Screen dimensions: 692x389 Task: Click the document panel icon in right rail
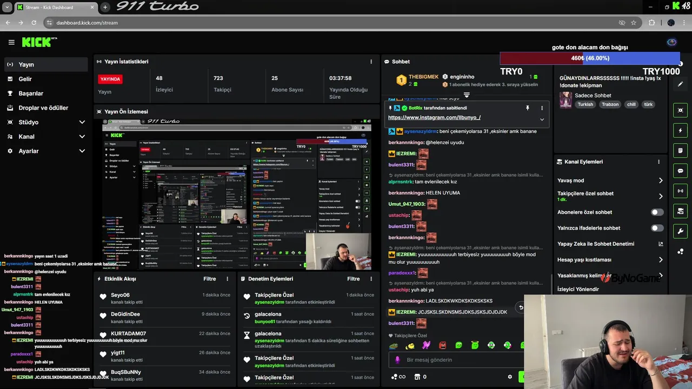pos(680,150)
